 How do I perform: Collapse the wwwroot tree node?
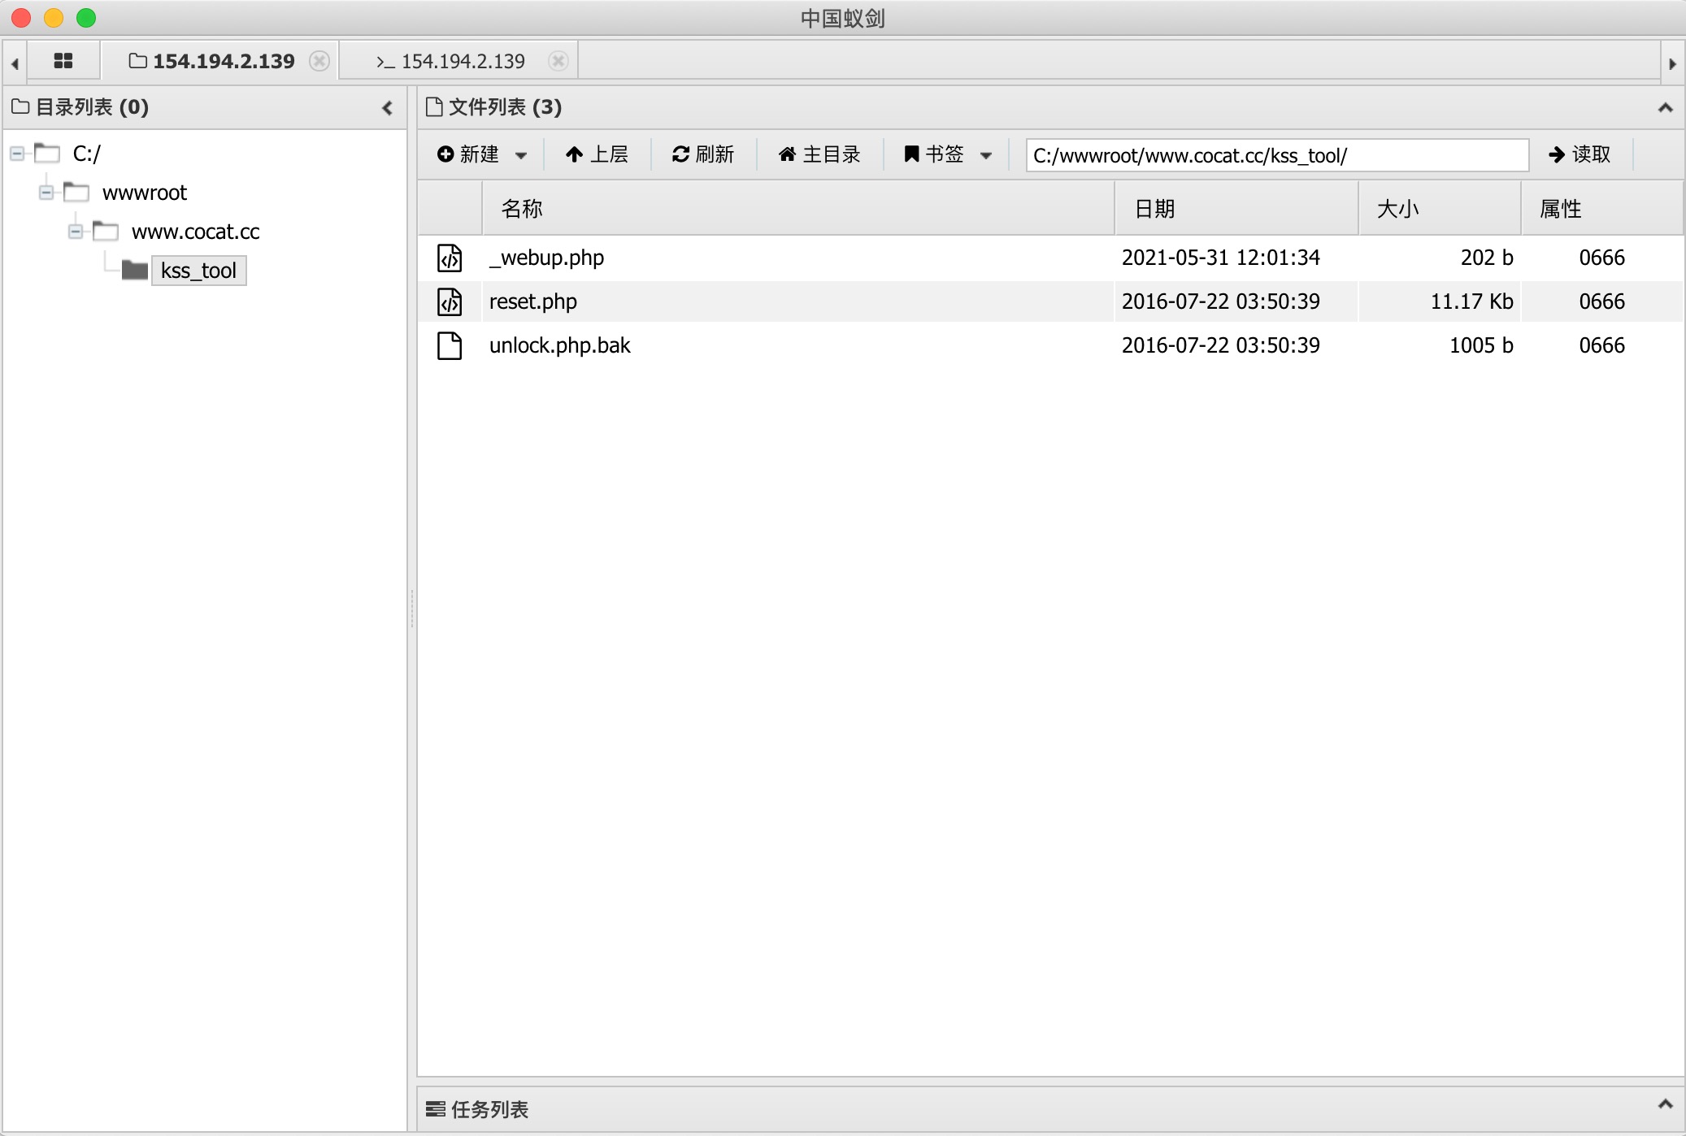pyautogui.click(x=46, y=192)
